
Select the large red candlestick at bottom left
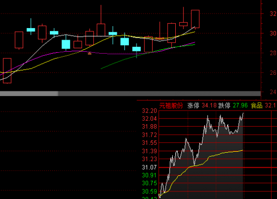[x=7, y=71]
